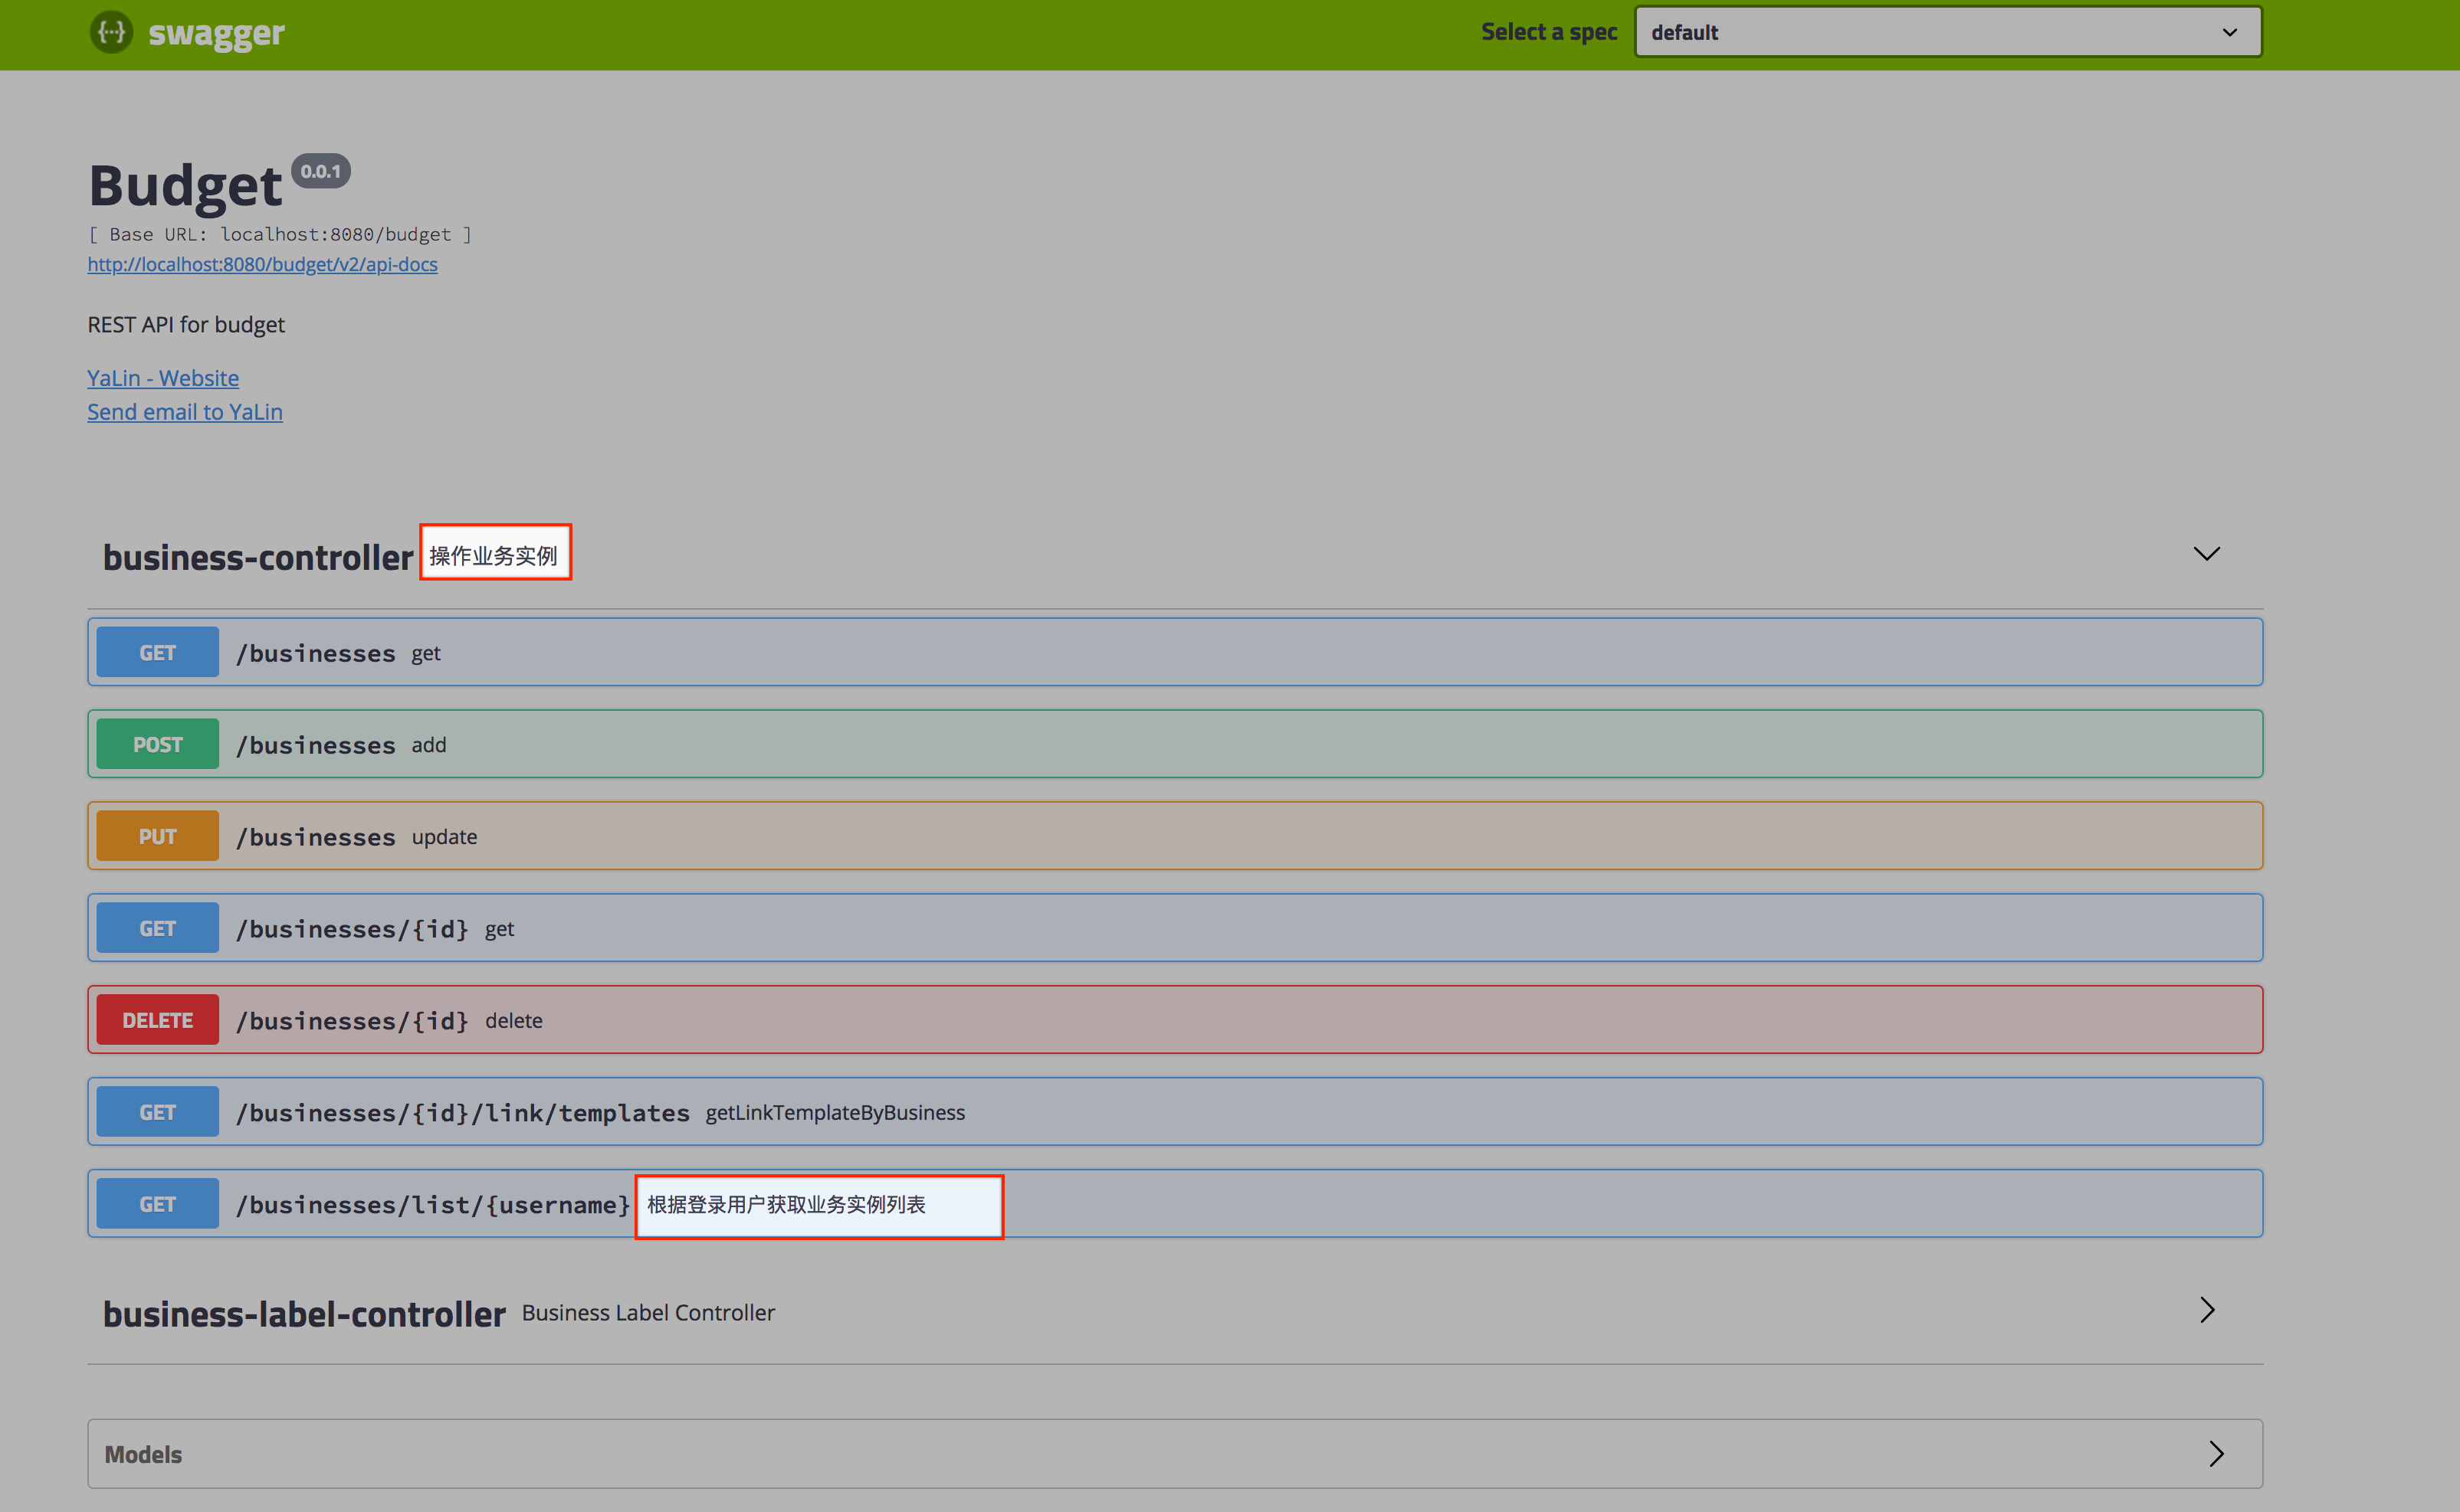
Task: Click the 0.0.1 version badge
Action: point(320,171)
